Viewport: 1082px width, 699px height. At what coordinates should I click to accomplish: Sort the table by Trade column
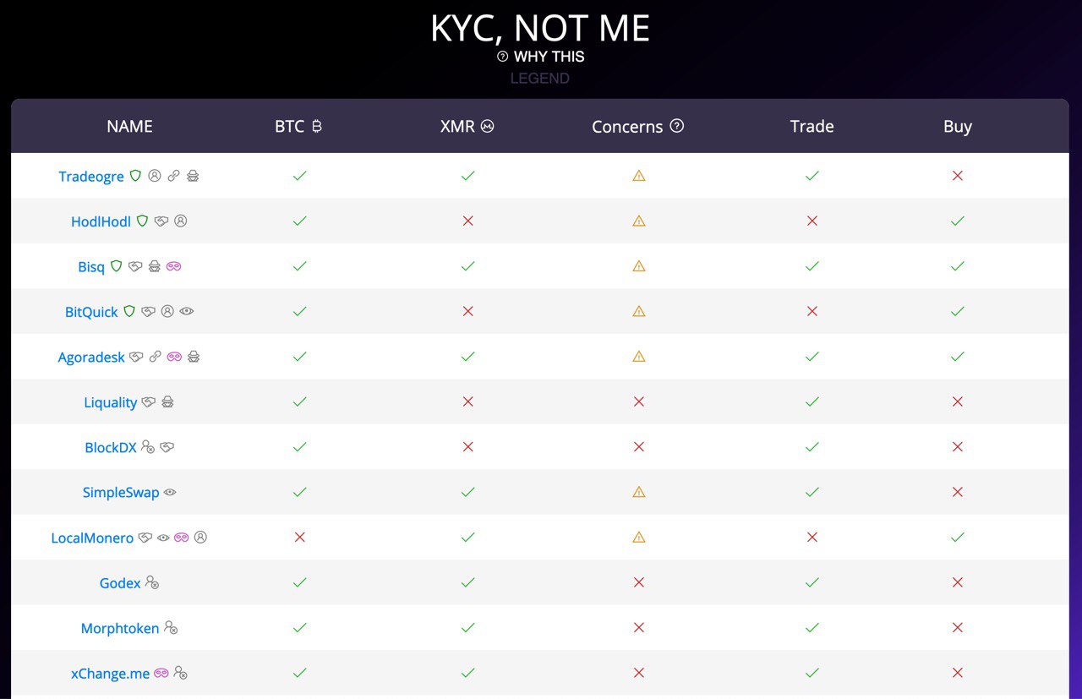coord(812,126)
